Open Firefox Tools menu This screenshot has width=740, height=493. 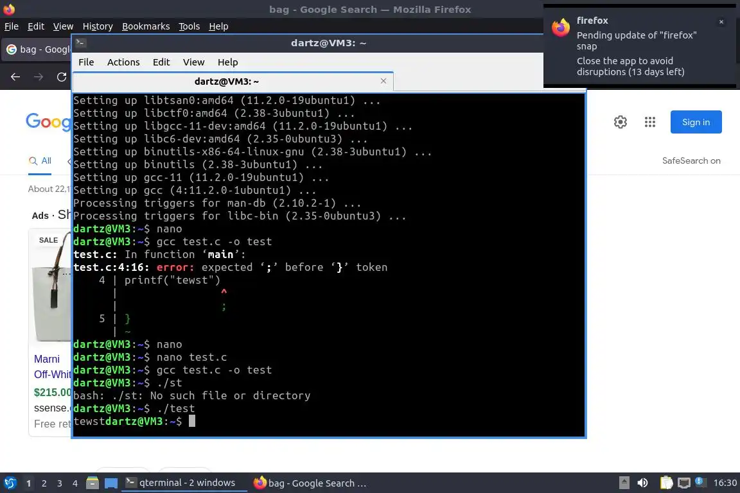[189, 26]
